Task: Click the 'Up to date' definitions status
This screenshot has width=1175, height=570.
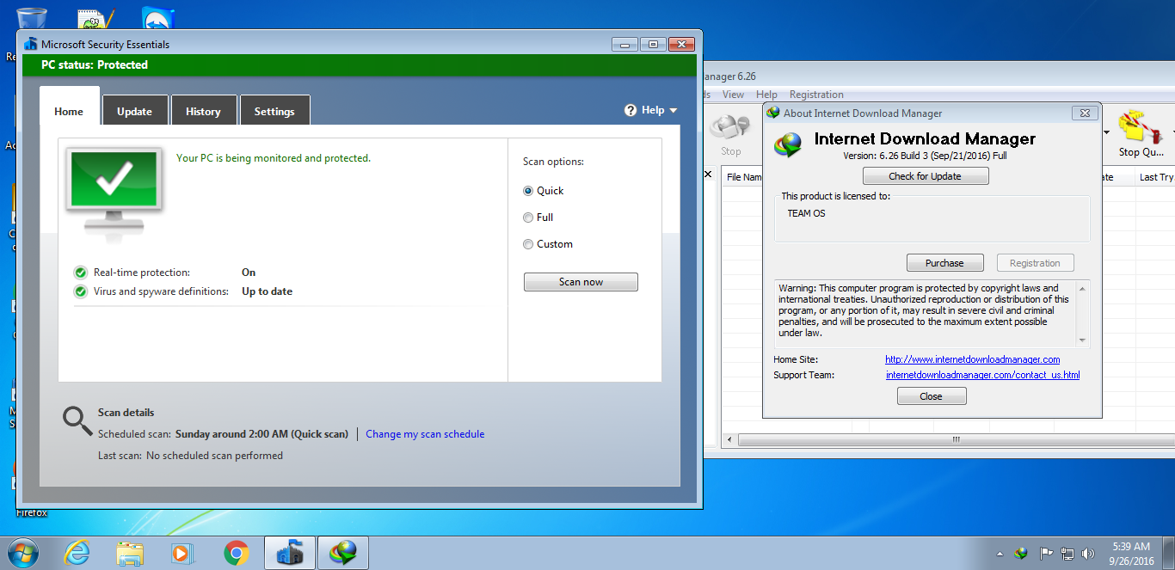Action: (267, 291)
